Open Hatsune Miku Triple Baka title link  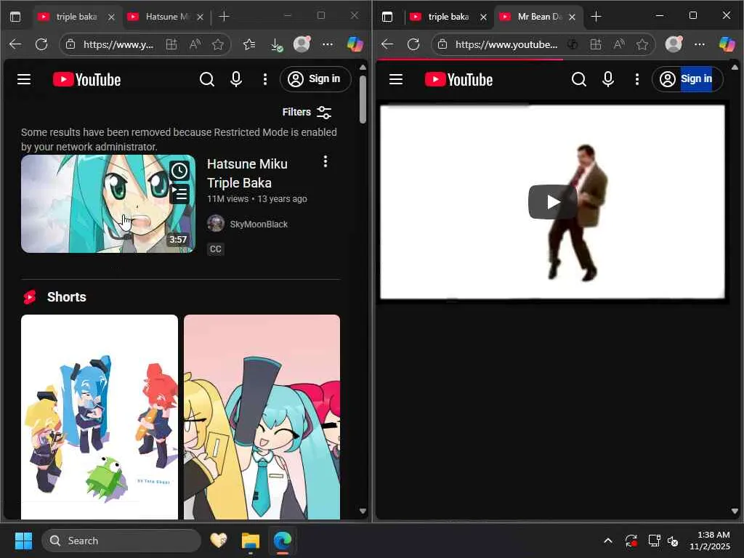247,173
